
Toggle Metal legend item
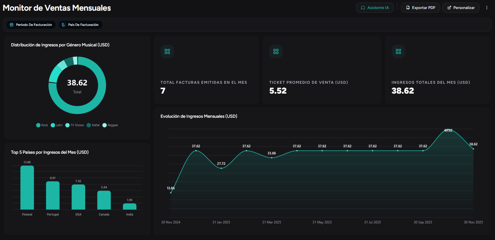93,125
